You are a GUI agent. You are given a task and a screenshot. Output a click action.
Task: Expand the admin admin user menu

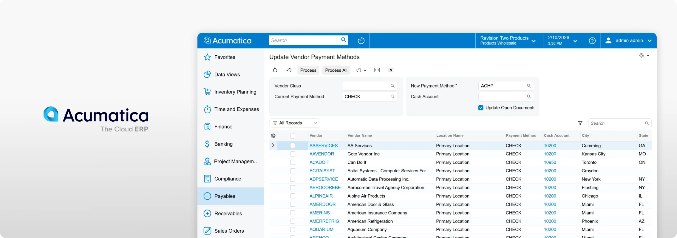(650, 41)
